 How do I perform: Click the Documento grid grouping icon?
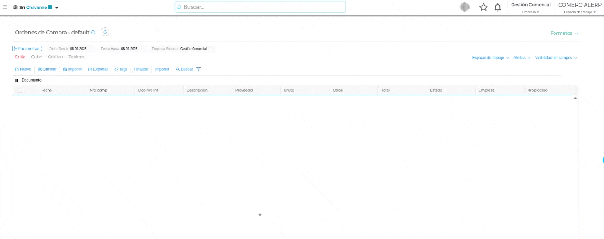click(x=17, y=80)
